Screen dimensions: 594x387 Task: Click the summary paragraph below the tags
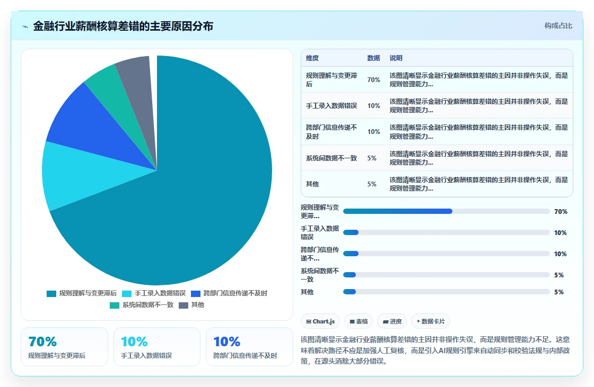435,350
